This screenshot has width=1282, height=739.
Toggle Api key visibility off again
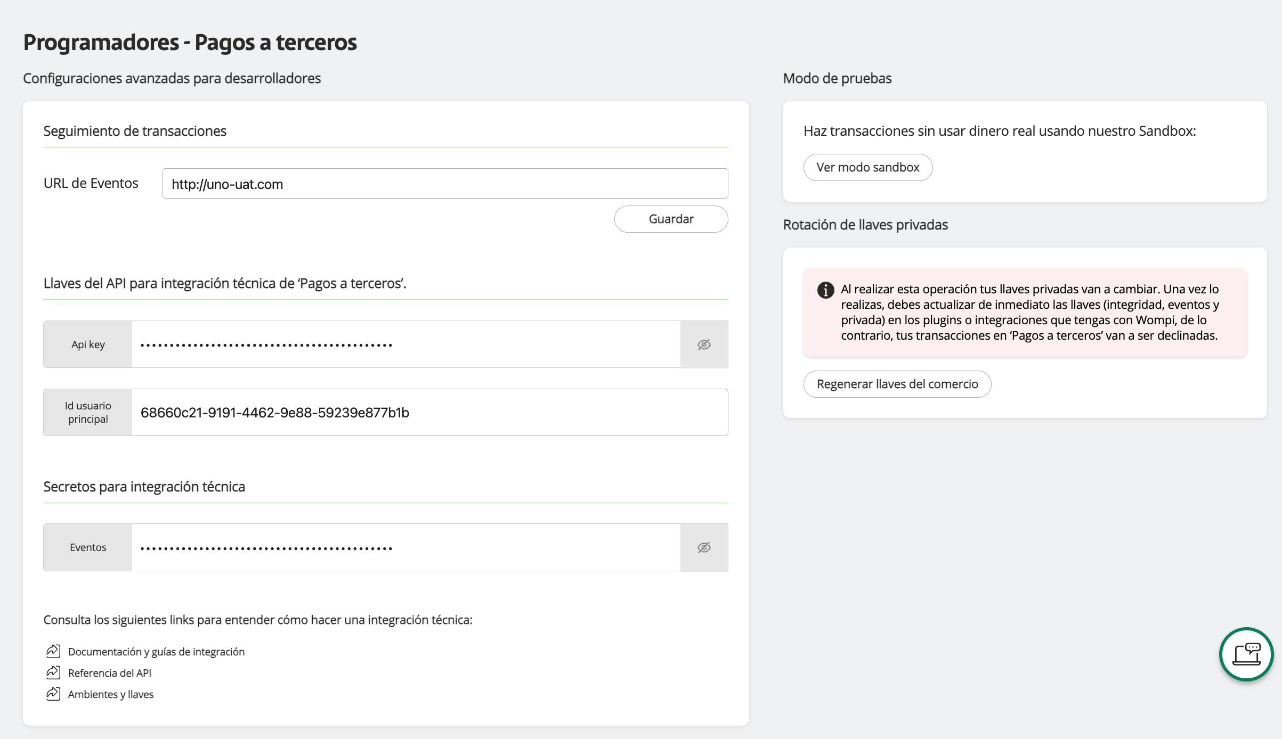click(x=704, y=344)
